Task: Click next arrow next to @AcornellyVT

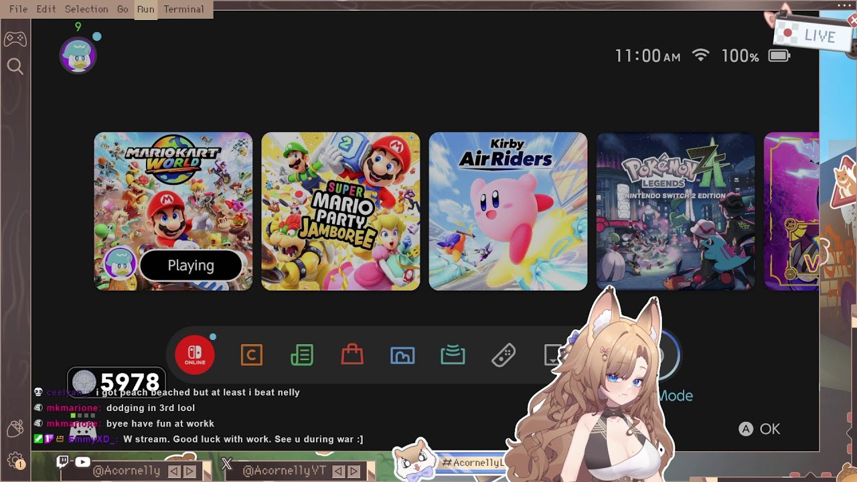Action: (354, 471)
